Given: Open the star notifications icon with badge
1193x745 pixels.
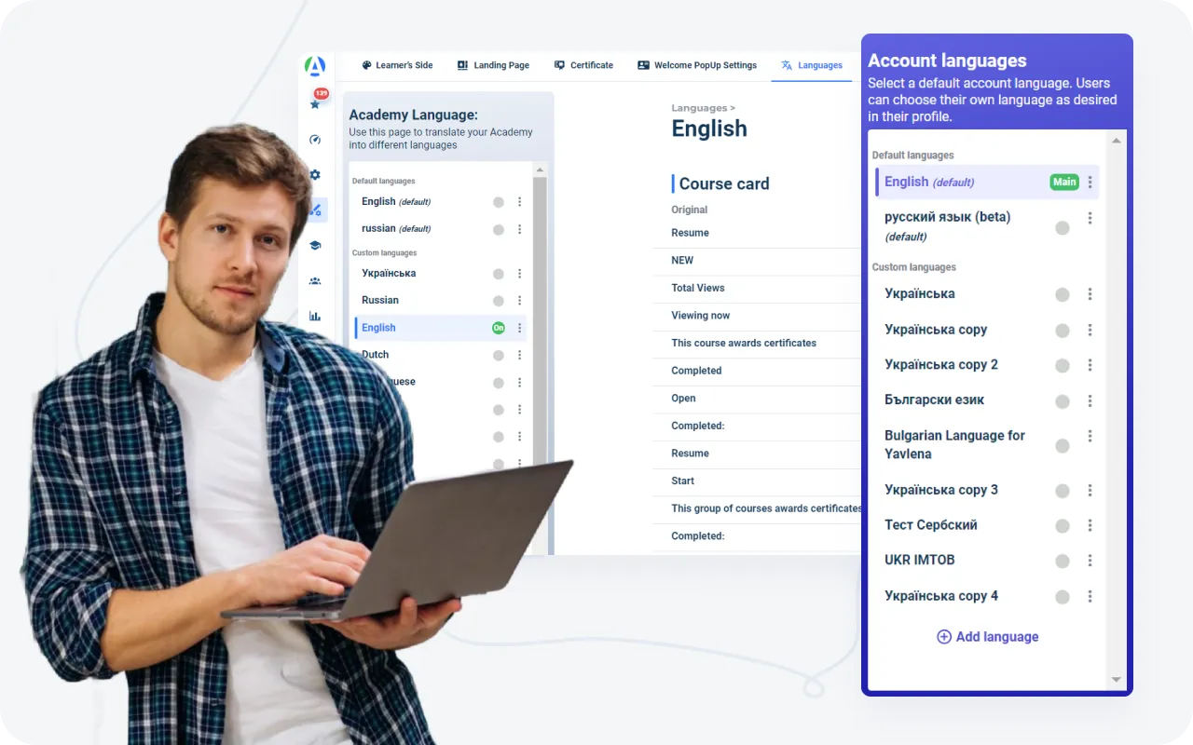Looking at the screenshot, I should tap(316, 102).
